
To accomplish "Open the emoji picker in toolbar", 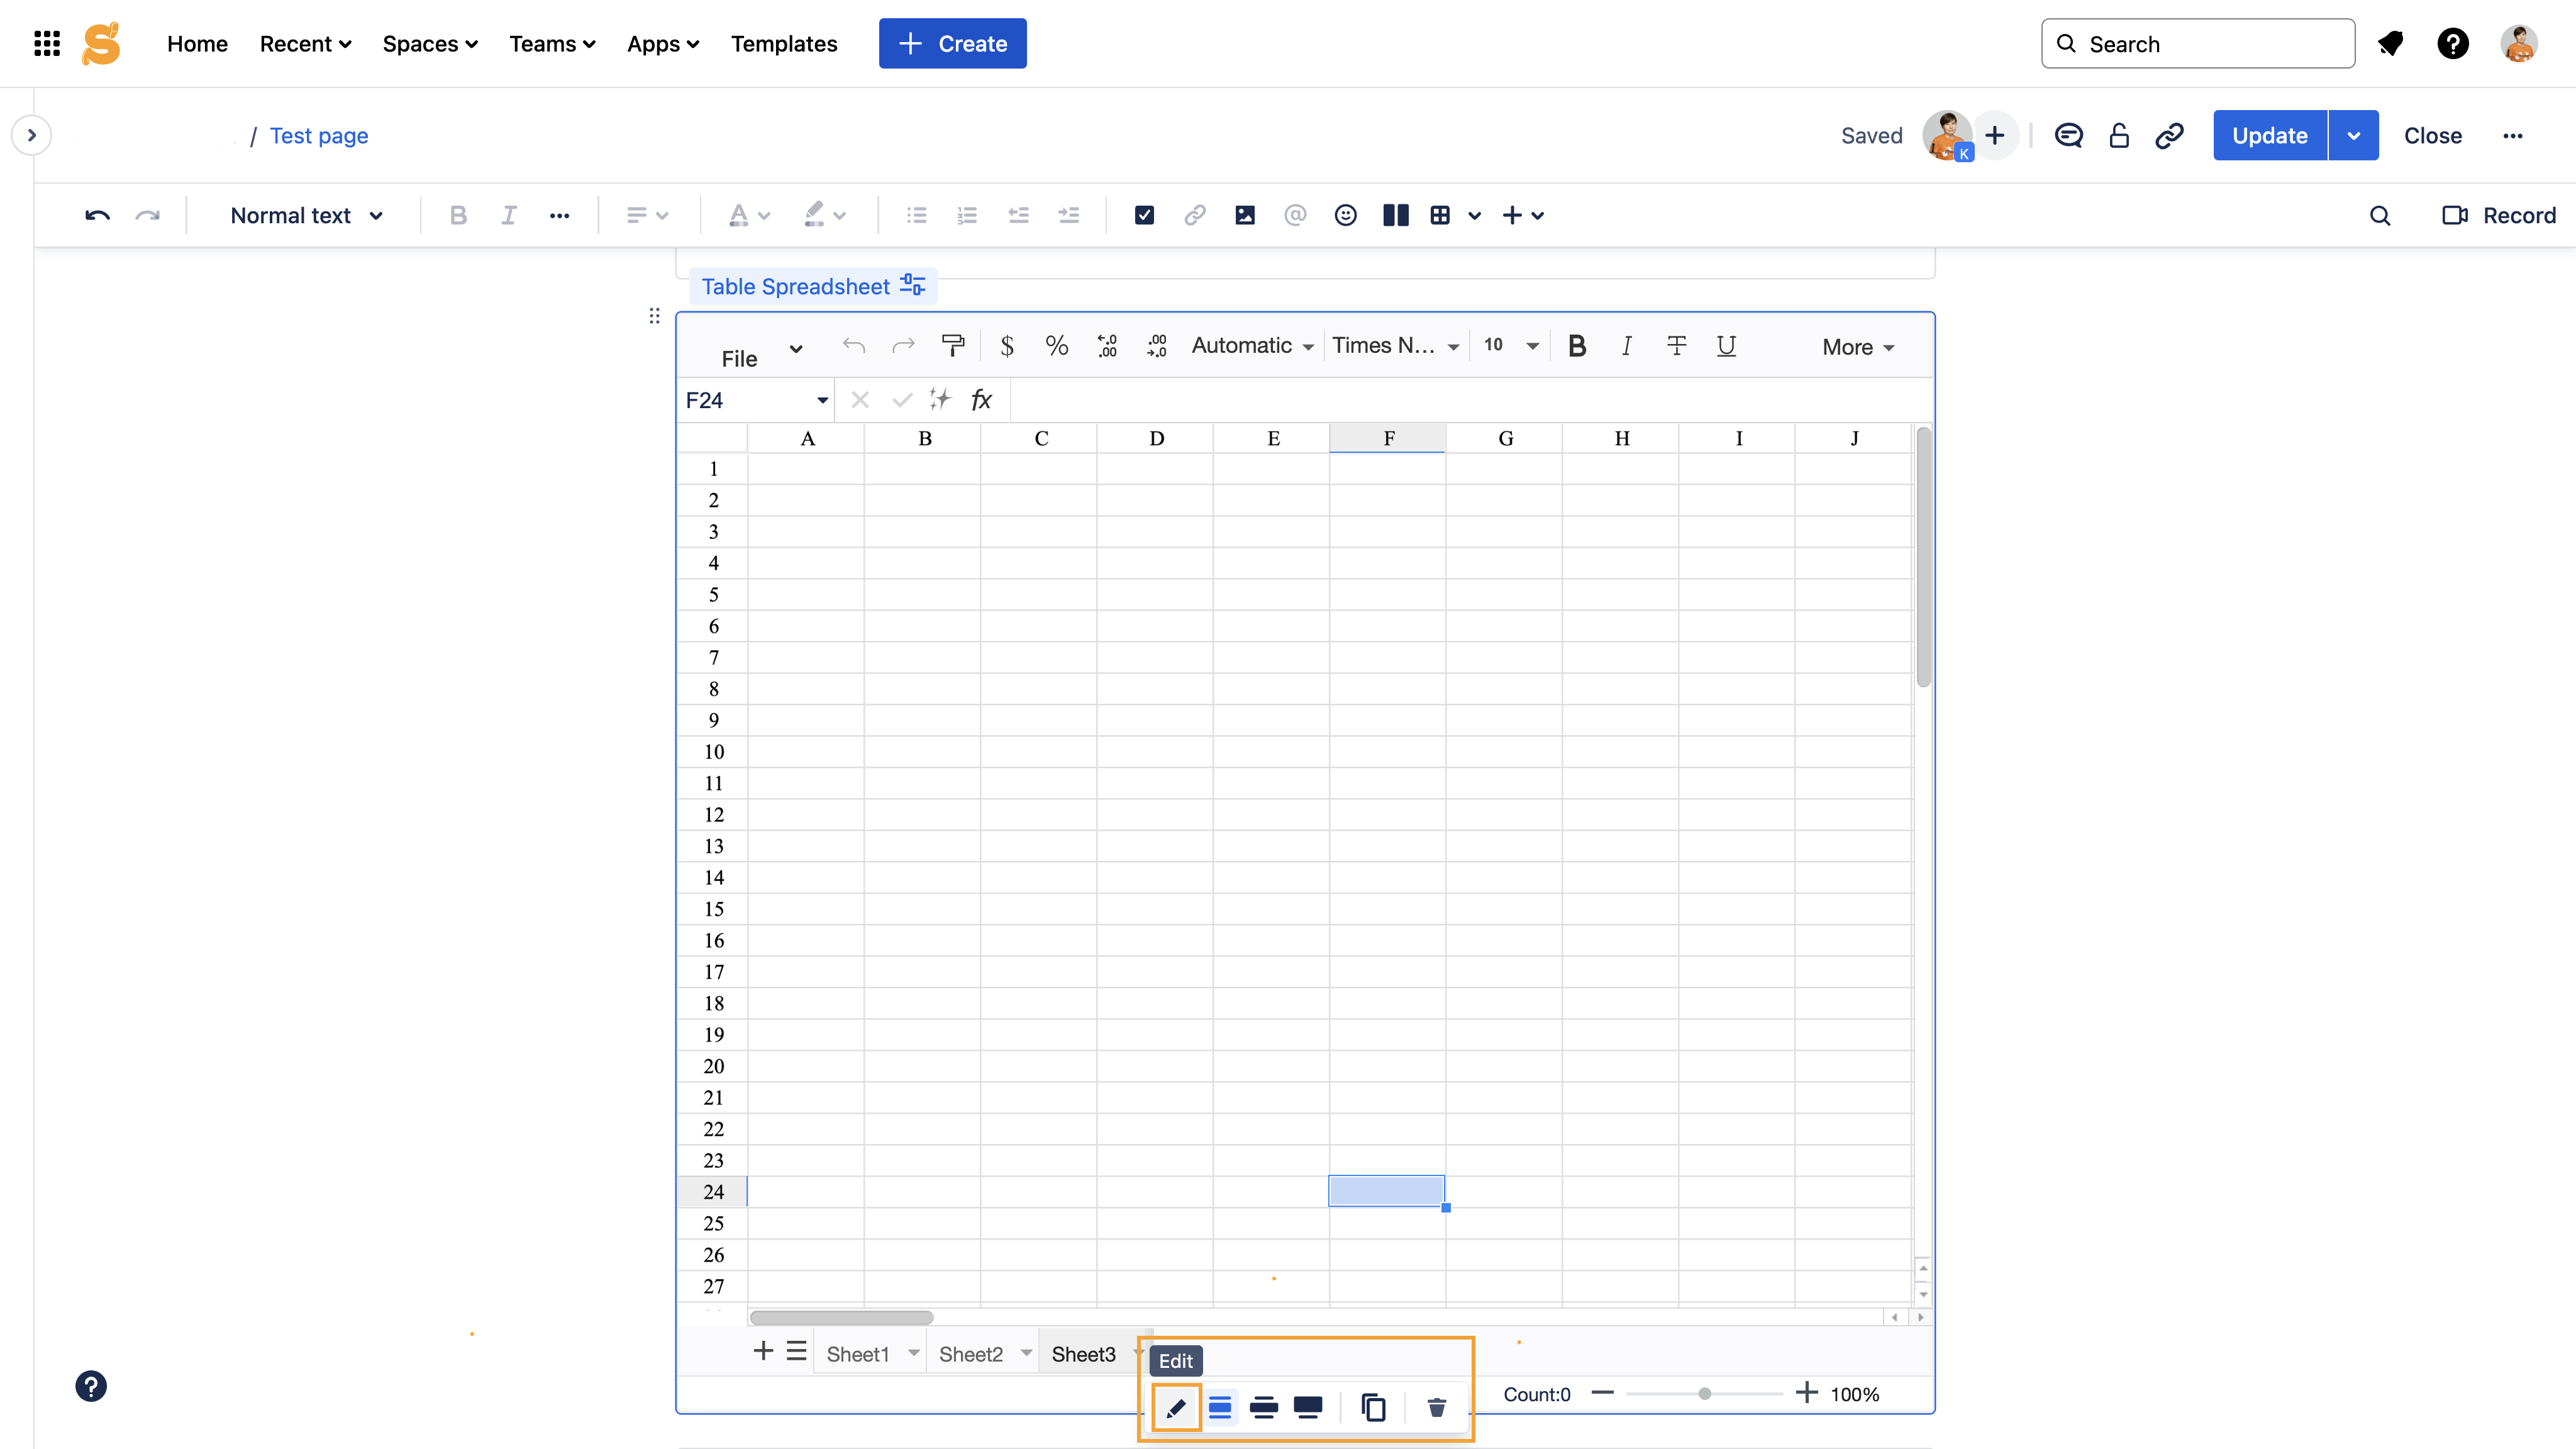I will 1345,215.
